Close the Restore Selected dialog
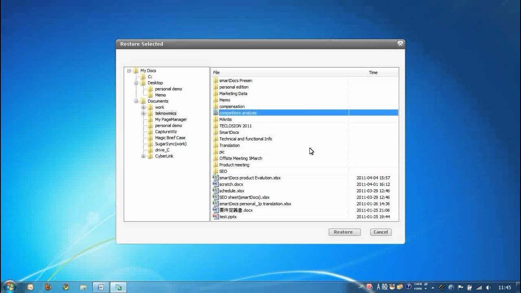Screen dimensions: 521x293 click(400, 44)
